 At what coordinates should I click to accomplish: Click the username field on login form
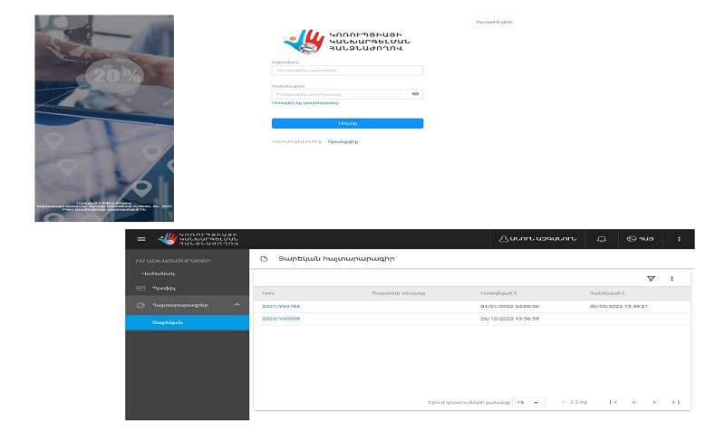click(347, 71)
